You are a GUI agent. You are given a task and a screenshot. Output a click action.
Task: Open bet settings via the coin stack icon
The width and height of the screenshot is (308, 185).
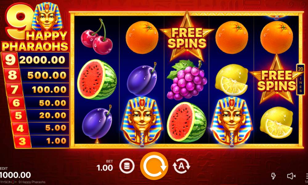[x=127, y=166]
